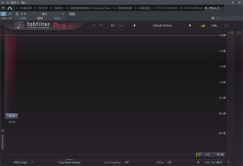243x166 pixels.
Task: Switch to tab 6 - 高级胆机
Action: click(143, 8)
